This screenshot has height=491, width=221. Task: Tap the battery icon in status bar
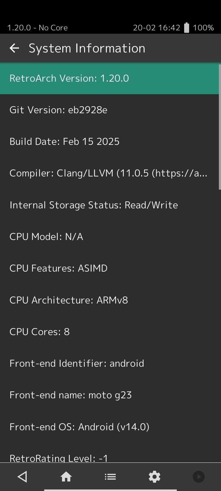(x=187, y=28)
